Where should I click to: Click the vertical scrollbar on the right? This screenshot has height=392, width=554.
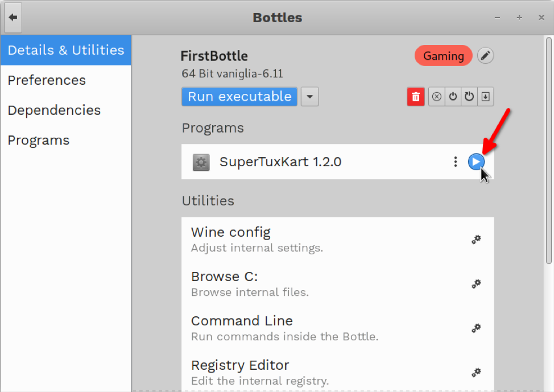(x=548, y=150)
